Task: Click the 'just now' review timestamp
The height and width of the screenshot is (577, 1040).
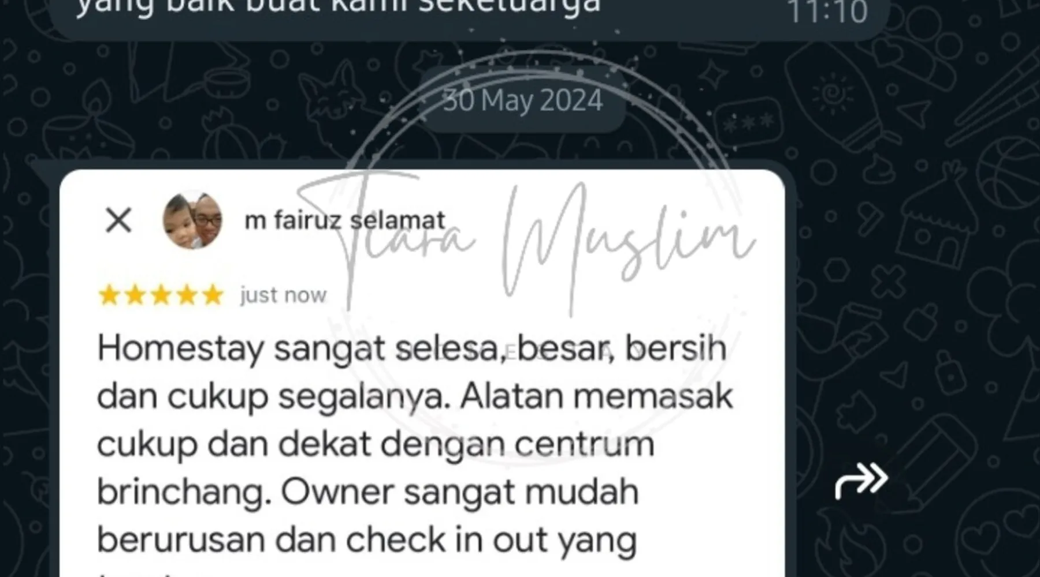Action: (x=284, y=295)
